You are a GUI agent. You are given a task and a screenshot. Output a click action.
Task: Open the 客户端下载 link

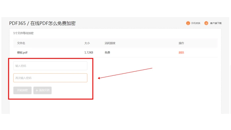216,23
